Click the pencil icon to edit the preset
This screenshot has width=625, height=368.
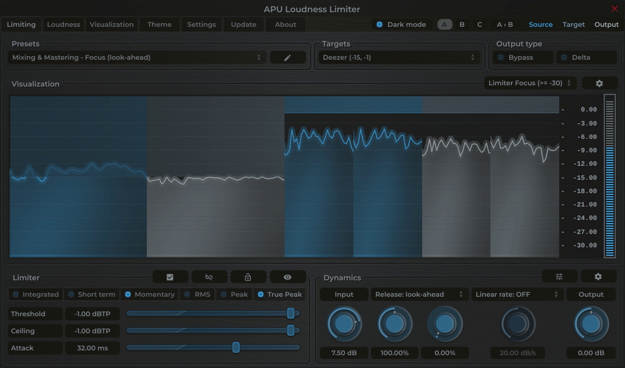click(288, 57)
